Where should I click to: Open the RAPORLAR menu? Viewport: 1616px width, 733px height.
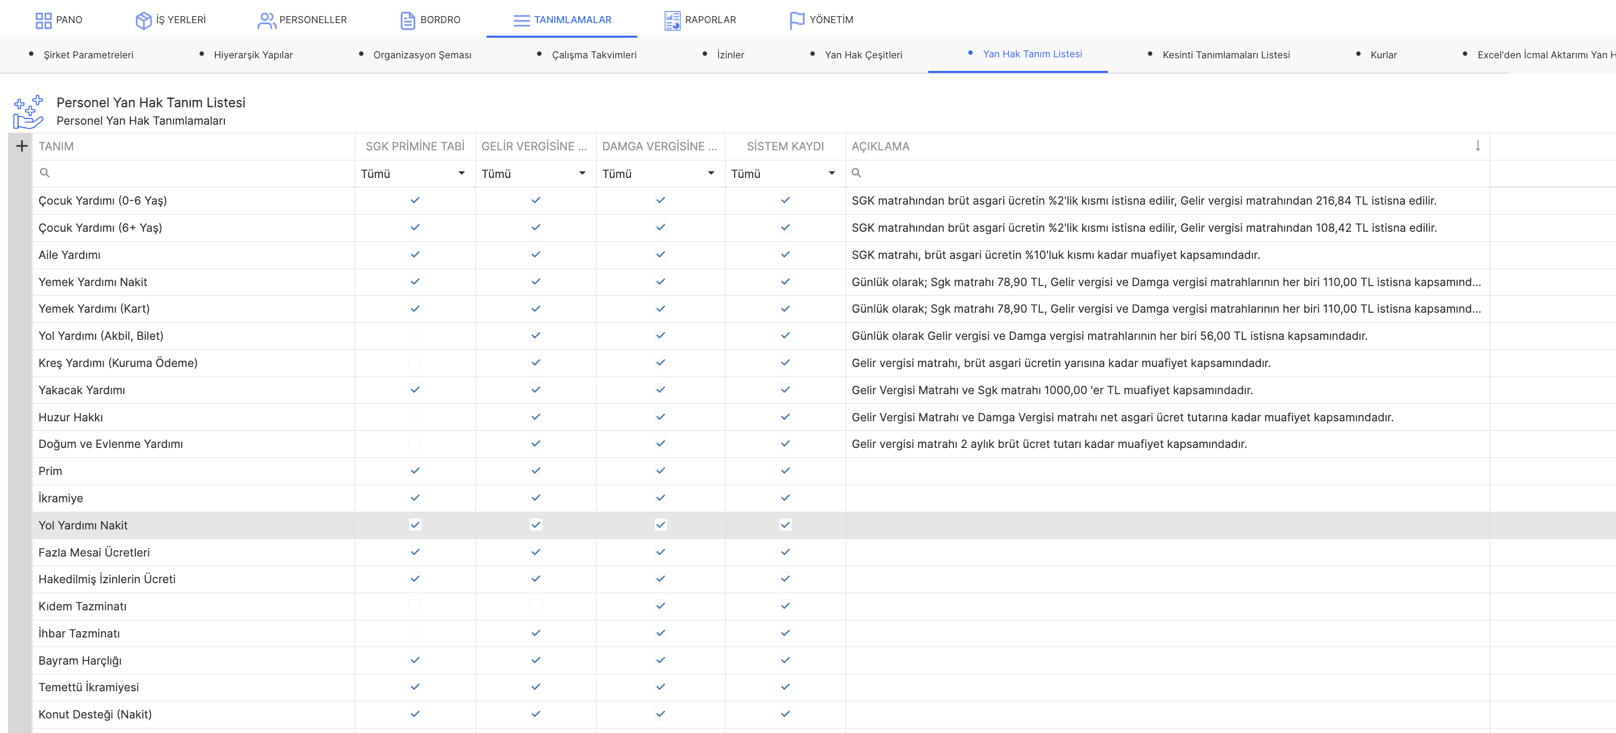(x=700, y=20)
